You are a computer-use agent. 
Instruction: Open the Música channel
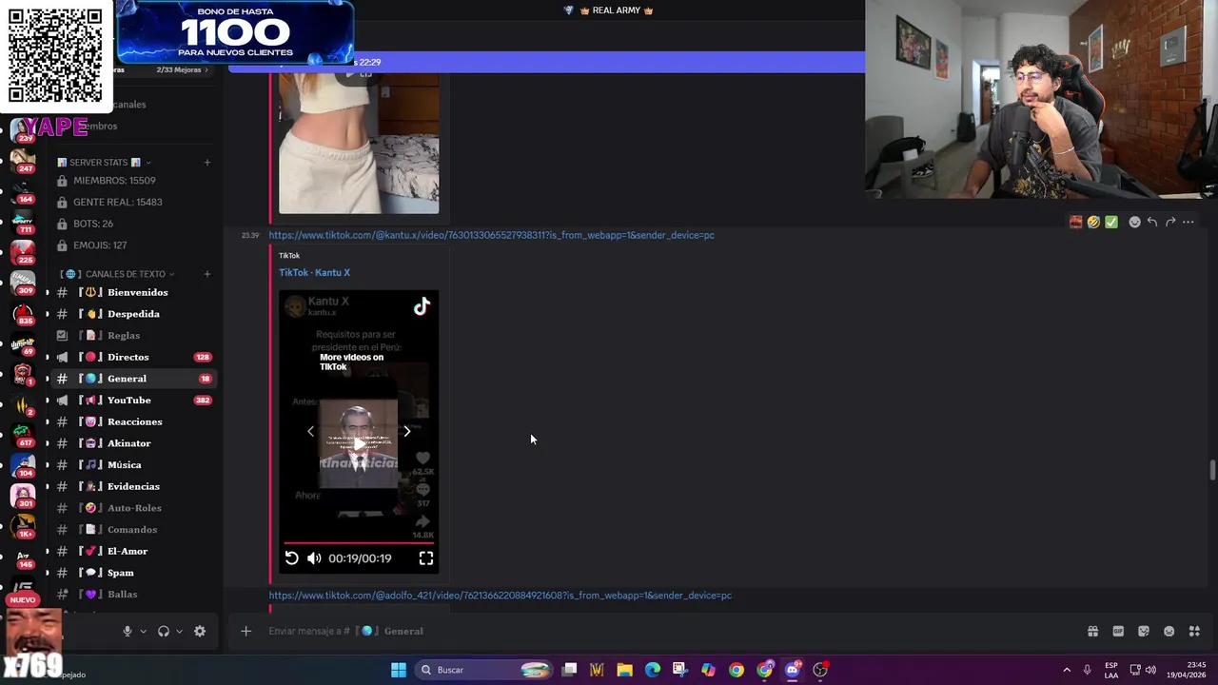pyautogui.click(x=131, y=464)
